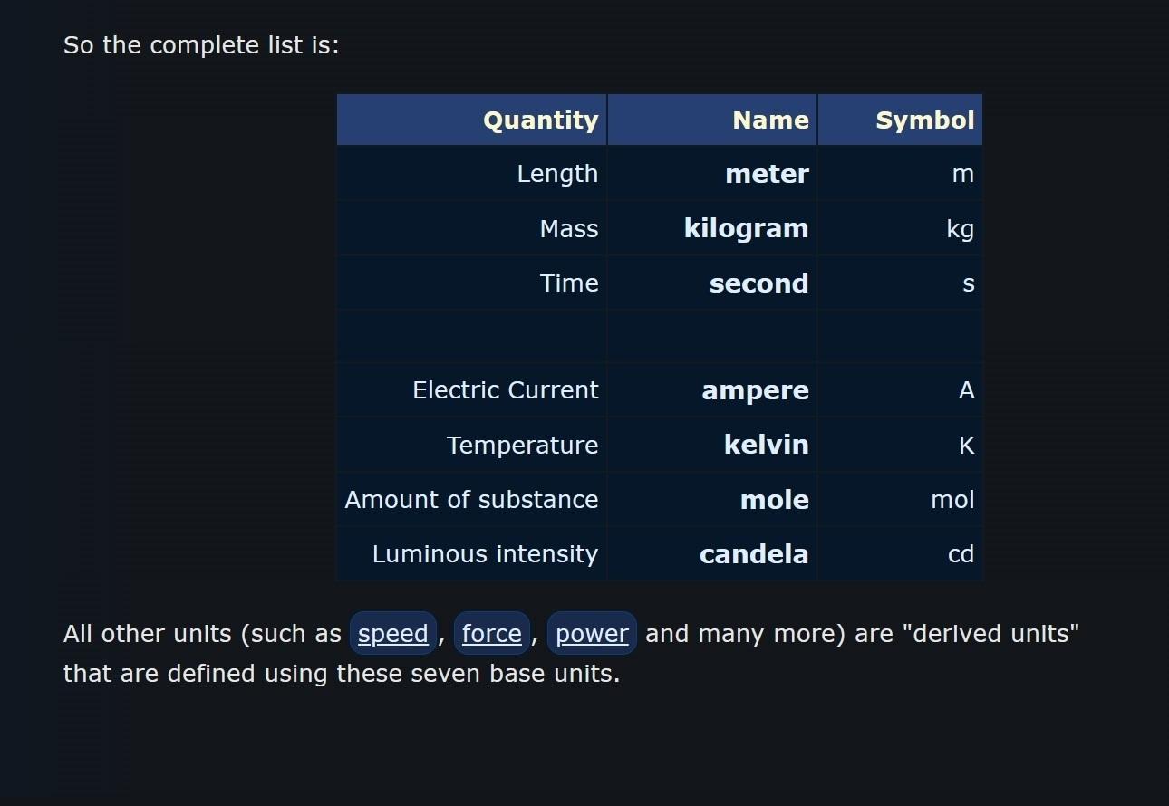Select the Length cell in the table
The image size is (1169, 806).
557,174
